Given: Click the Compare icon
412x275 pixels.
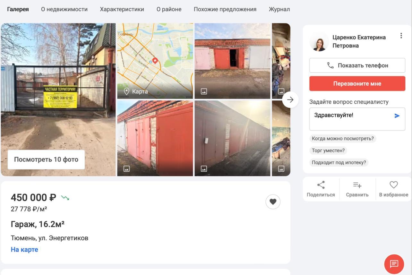Looking at the screenshot, I should tap(357, 185).
